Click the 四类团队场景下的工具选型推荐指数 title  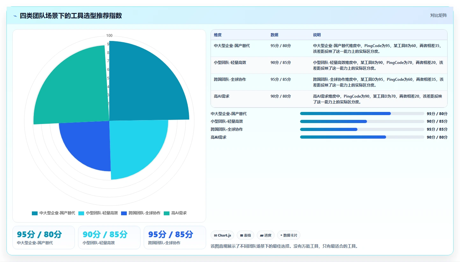click(71, 16)
